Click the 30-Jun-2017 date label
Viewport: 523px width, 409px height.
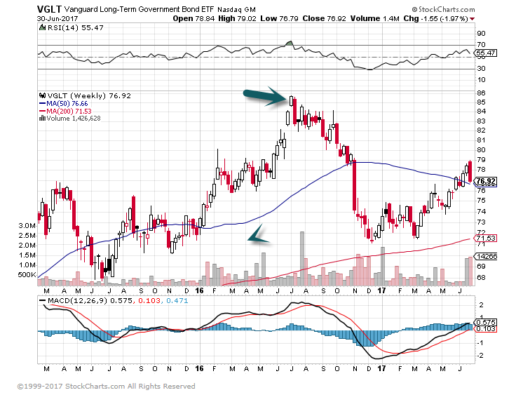pos(57,19)
